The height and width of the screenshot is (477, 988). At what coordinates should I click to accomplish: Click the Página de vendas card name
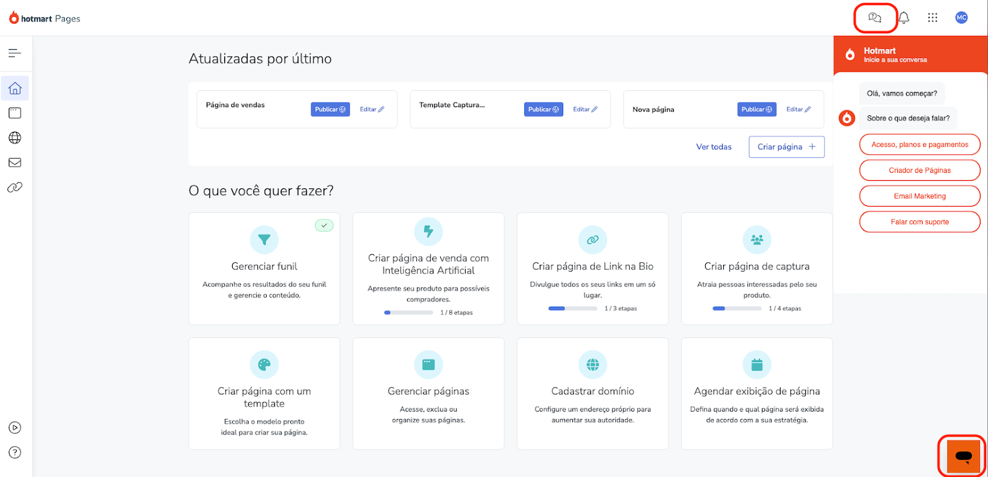[235, 105]
